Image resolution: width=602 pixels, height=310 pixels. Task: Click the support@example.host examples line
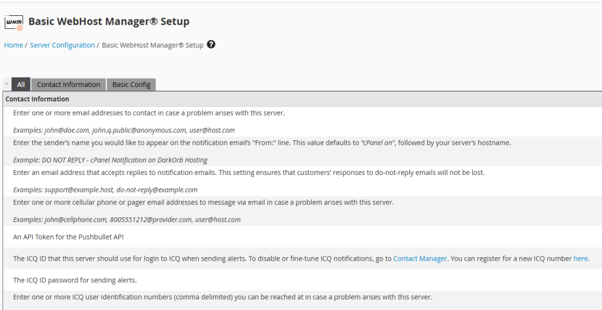tap(105, 190)
